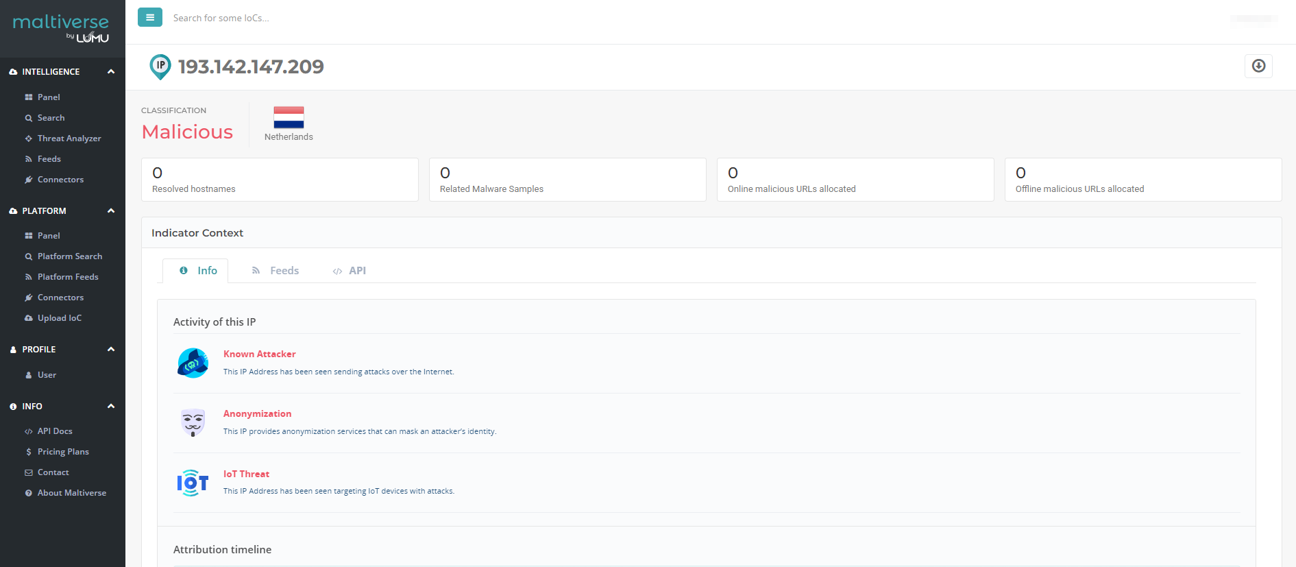Open the Info tab
The height and width of the screenshot is (567, 1296).
pyautogui.click(x=195, y=271)
